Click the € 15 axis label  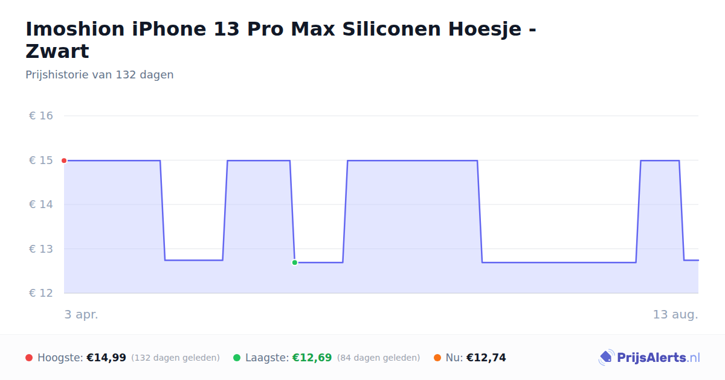click(41, 160)
